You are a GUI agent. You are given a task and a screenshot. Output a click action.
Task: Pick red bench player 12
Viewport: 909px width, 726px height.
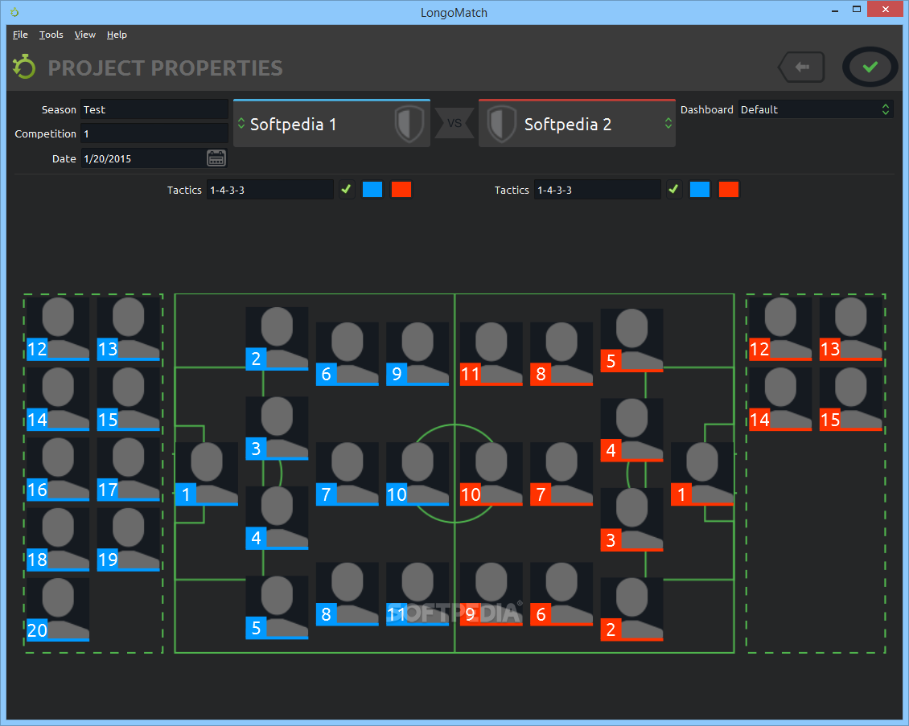tap(780, 329)
